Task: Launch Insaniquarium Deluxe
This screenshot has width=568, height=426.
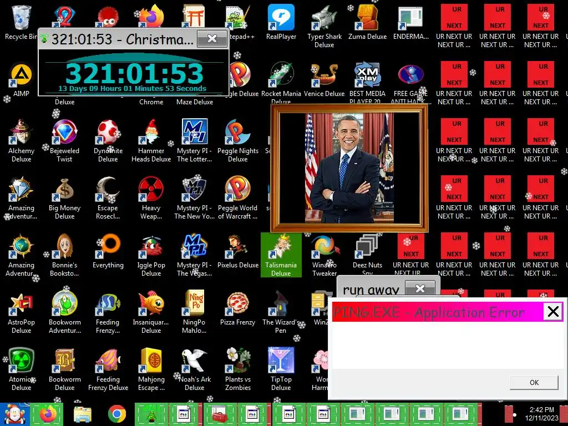Action: pos(151,312)
